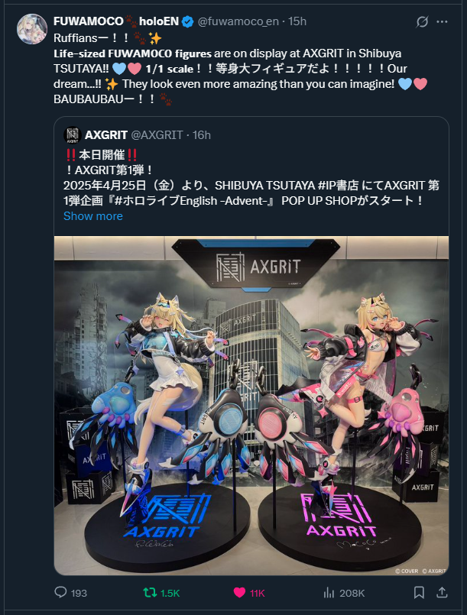
Task: Bookmark this post
Action: pos(419,592)
